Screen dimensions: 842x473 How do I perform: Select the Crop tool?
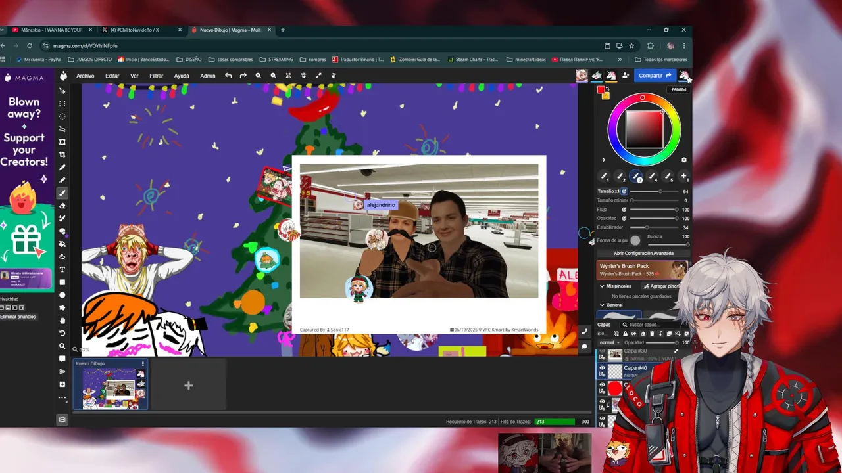[62, 154]
